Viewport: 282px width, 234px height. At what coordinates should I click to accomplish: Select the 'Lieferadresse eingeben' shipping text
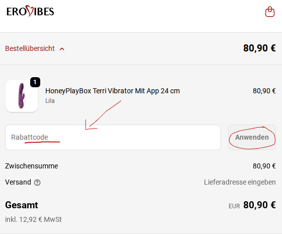coord(240,182)
